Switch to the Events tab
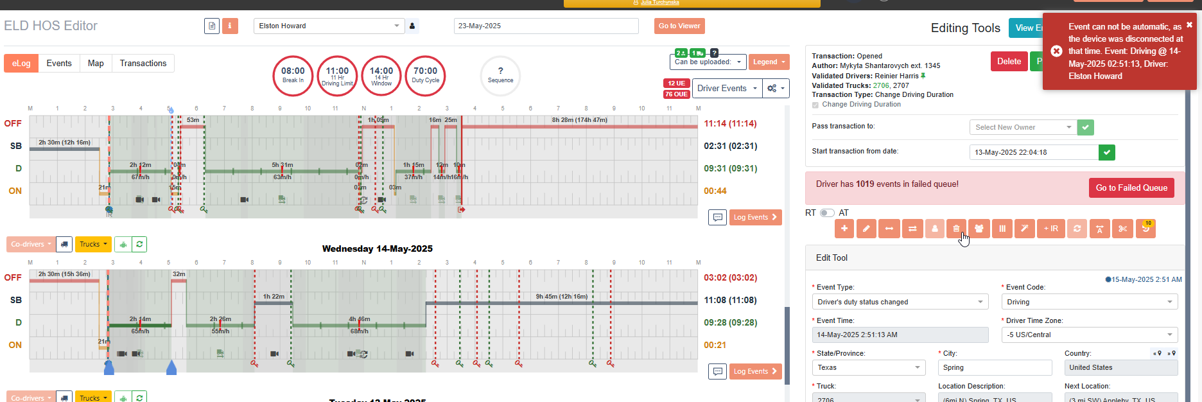1202x402 pixels. [x=59, y=64]
